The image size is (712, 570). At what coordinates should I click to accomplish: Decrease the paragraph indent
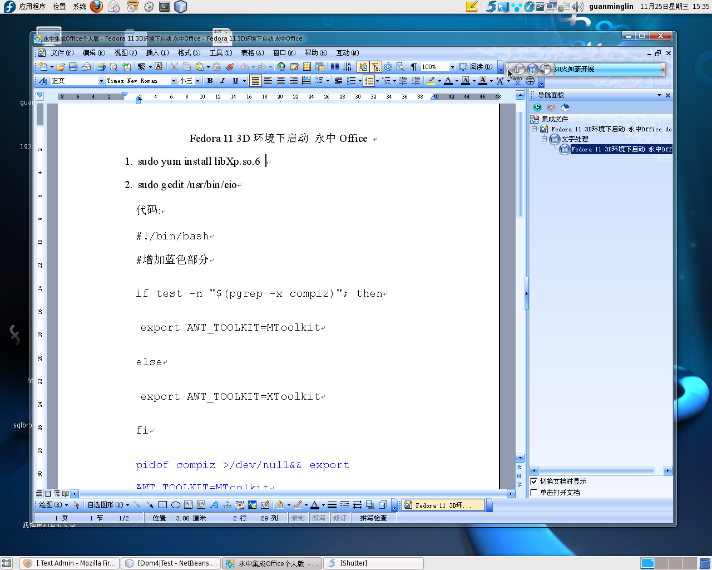pos(403,81)
